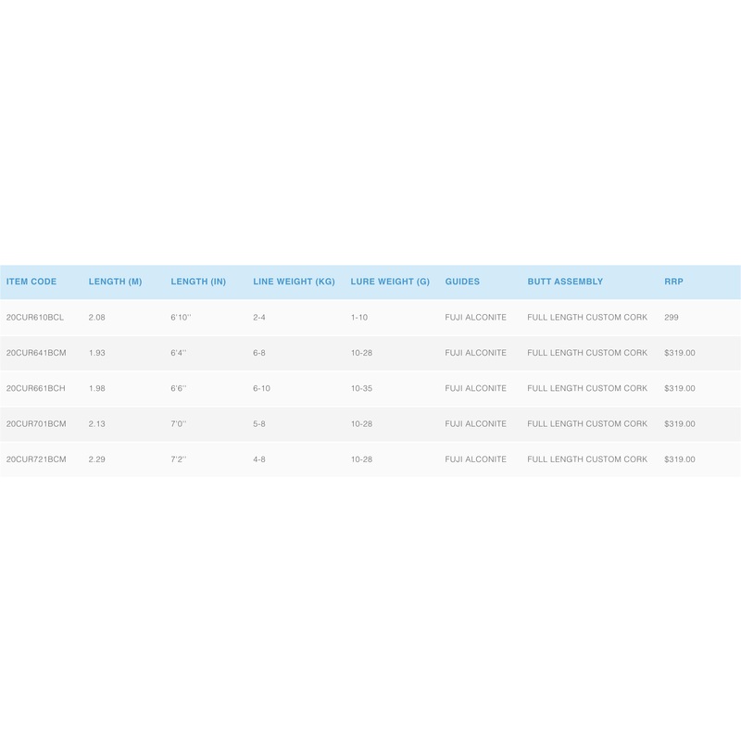
Task: Click the RRP column header
Action: 673,282
